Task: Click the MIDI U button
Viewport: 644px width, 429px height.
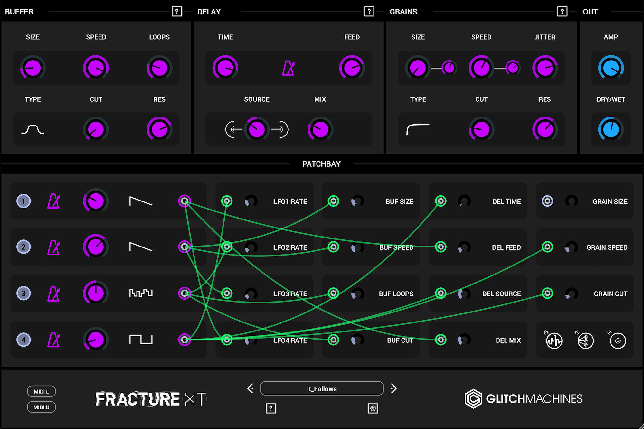Action: (x=42, y=407)
